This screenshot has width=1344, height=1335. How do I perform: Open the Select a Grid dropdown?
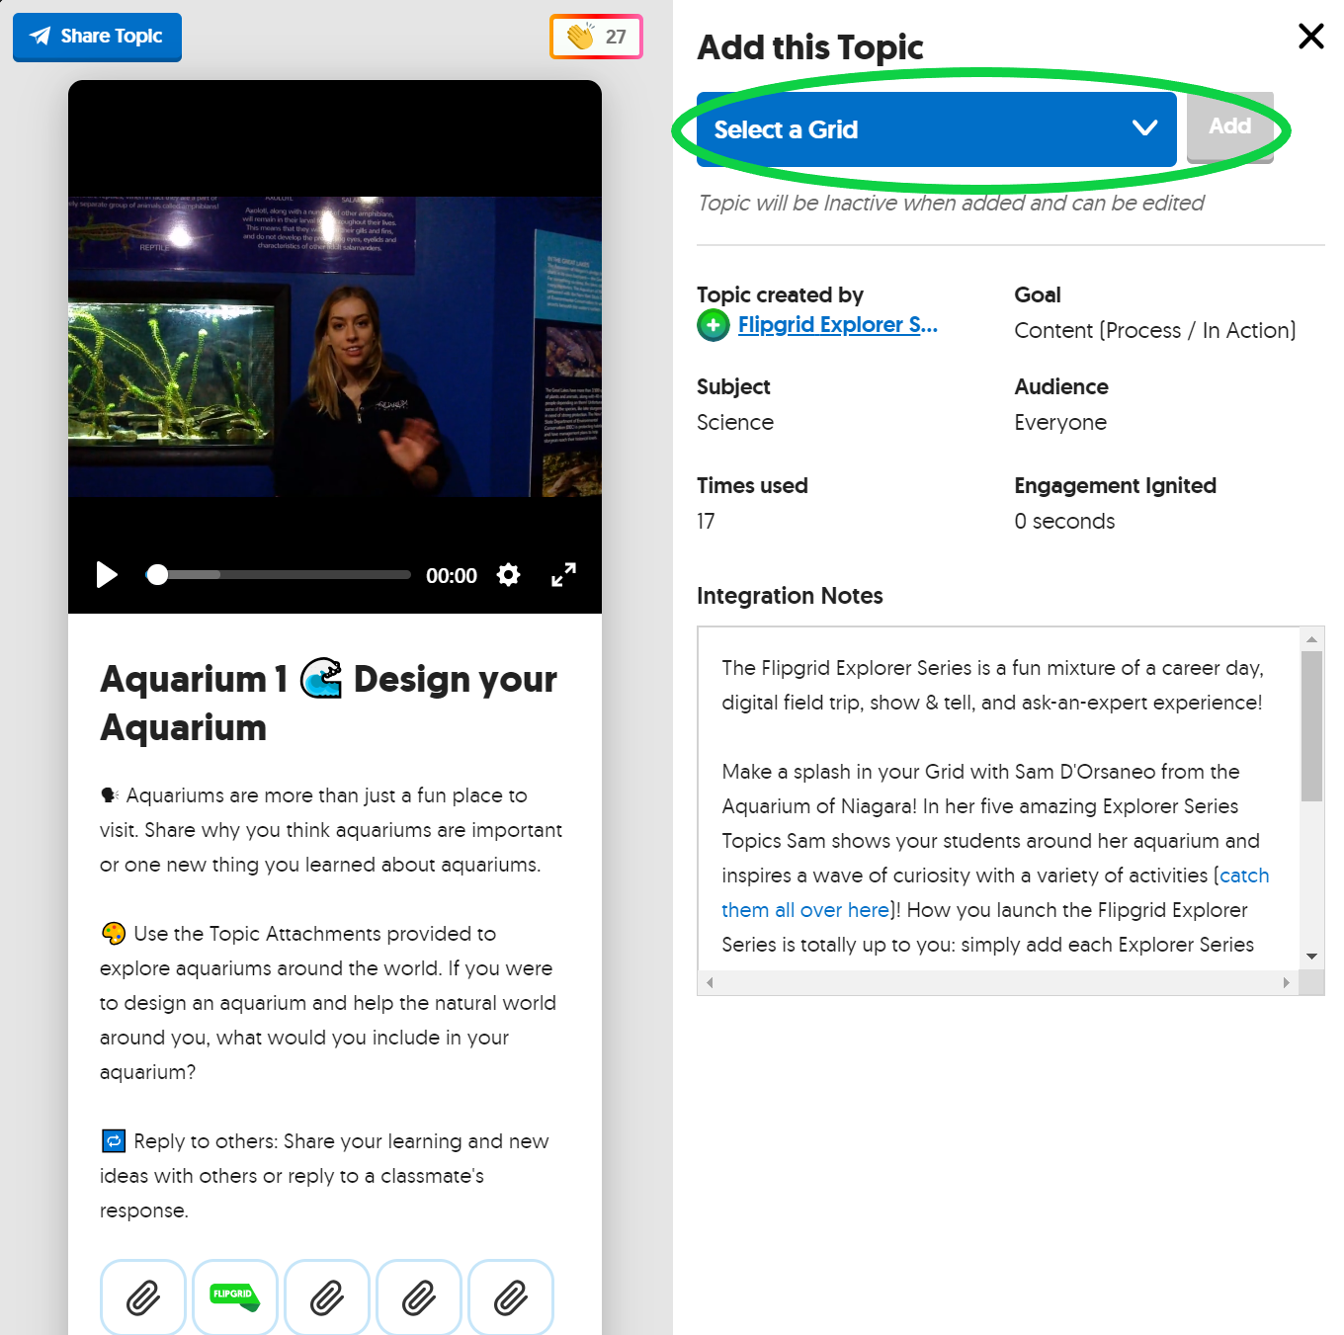tap(936, 129)
